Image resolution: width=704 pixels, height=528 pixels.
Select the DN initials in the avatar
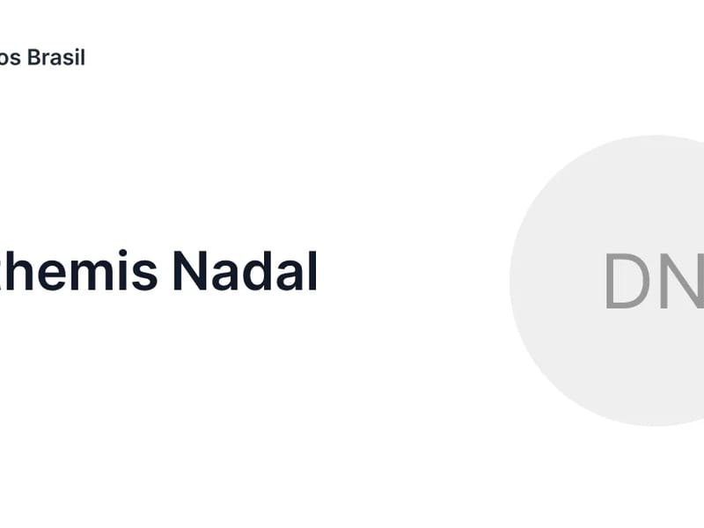tap(653, 281)
